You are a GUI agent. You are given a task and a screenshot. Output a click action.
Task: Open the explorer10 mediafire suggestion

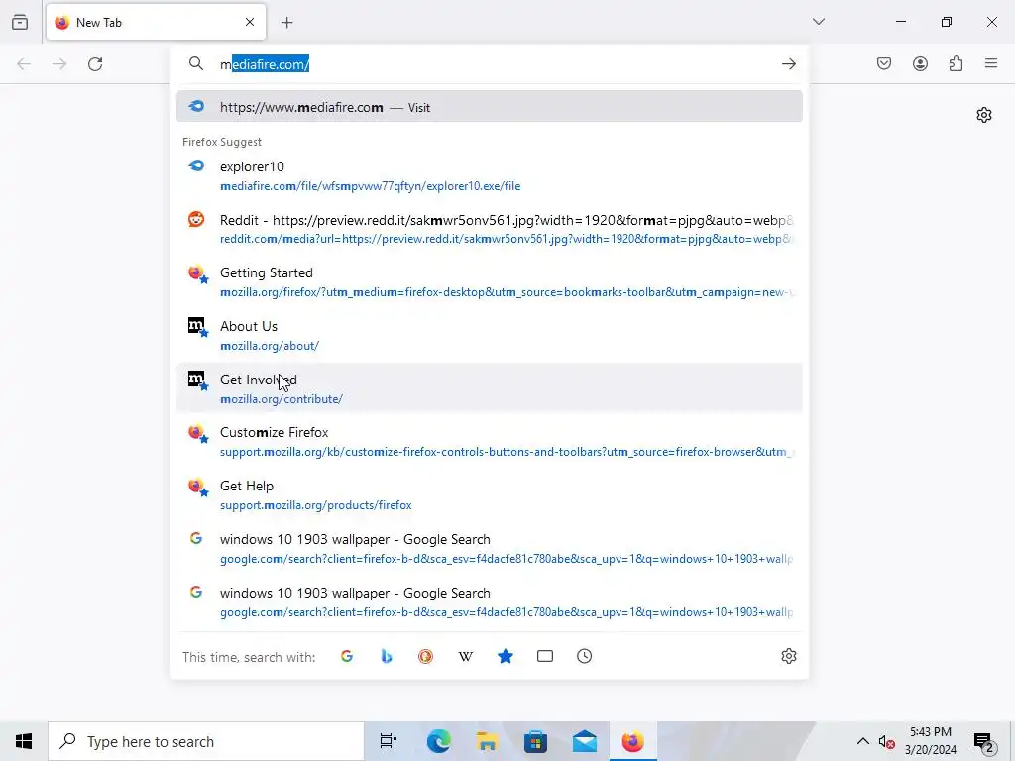pyautogui.click(x=490, y=176)
